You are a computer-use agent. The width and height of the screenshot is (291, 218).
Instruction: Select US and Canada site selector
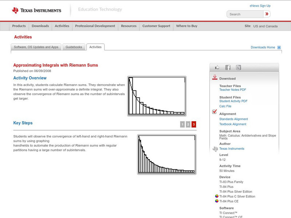point(266,26)
